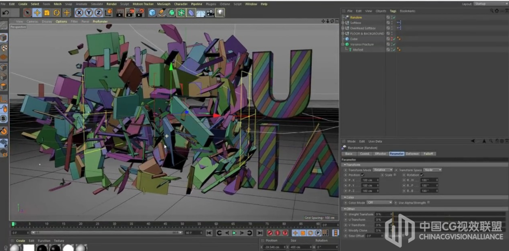This screenshot has width=509, height=251.
Task: Collapse the Voronoi Fracture object
Action: coord(343,44)
